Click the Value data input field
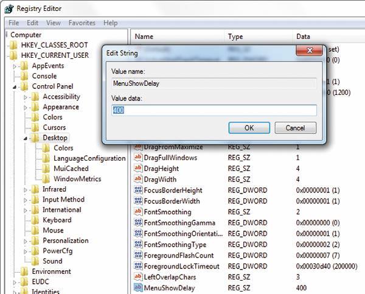 [x=214, y=110]
